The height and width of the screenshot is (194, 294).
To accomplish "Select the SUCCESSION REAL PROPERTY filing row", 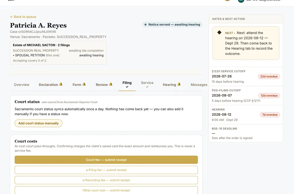I will point(58,51).
